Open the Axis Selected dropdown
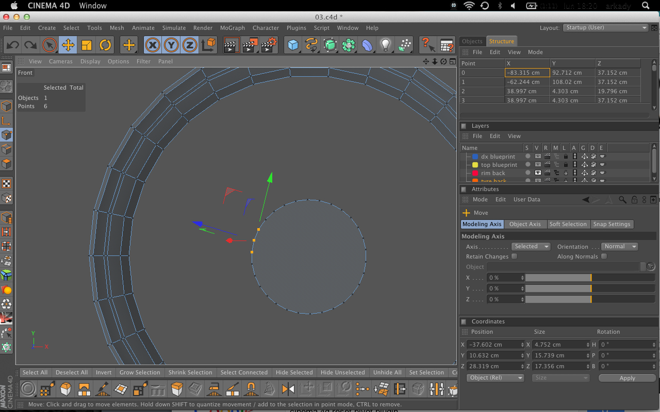Screen dimensions: 660x412 531,247
